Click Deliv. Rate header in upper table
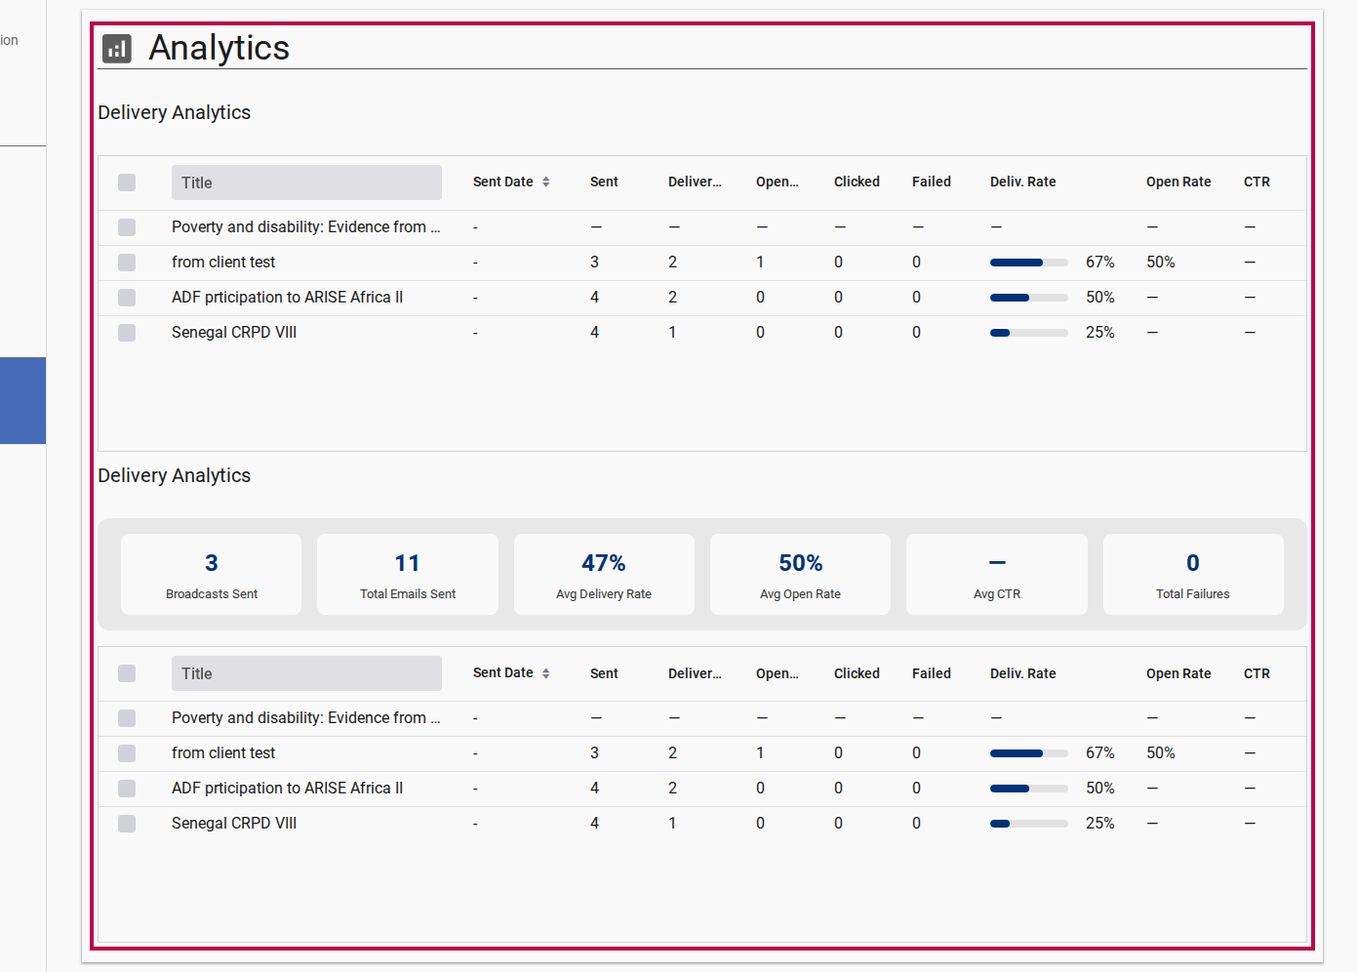 [1023, 182]
